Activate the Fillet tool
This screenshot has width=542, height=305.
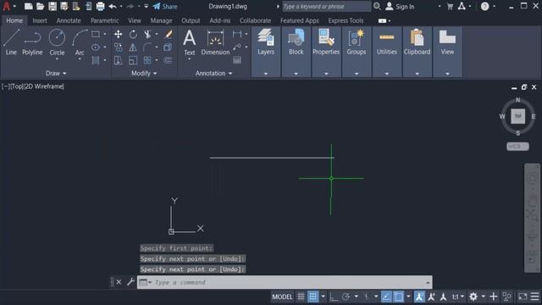click(147, 47)
